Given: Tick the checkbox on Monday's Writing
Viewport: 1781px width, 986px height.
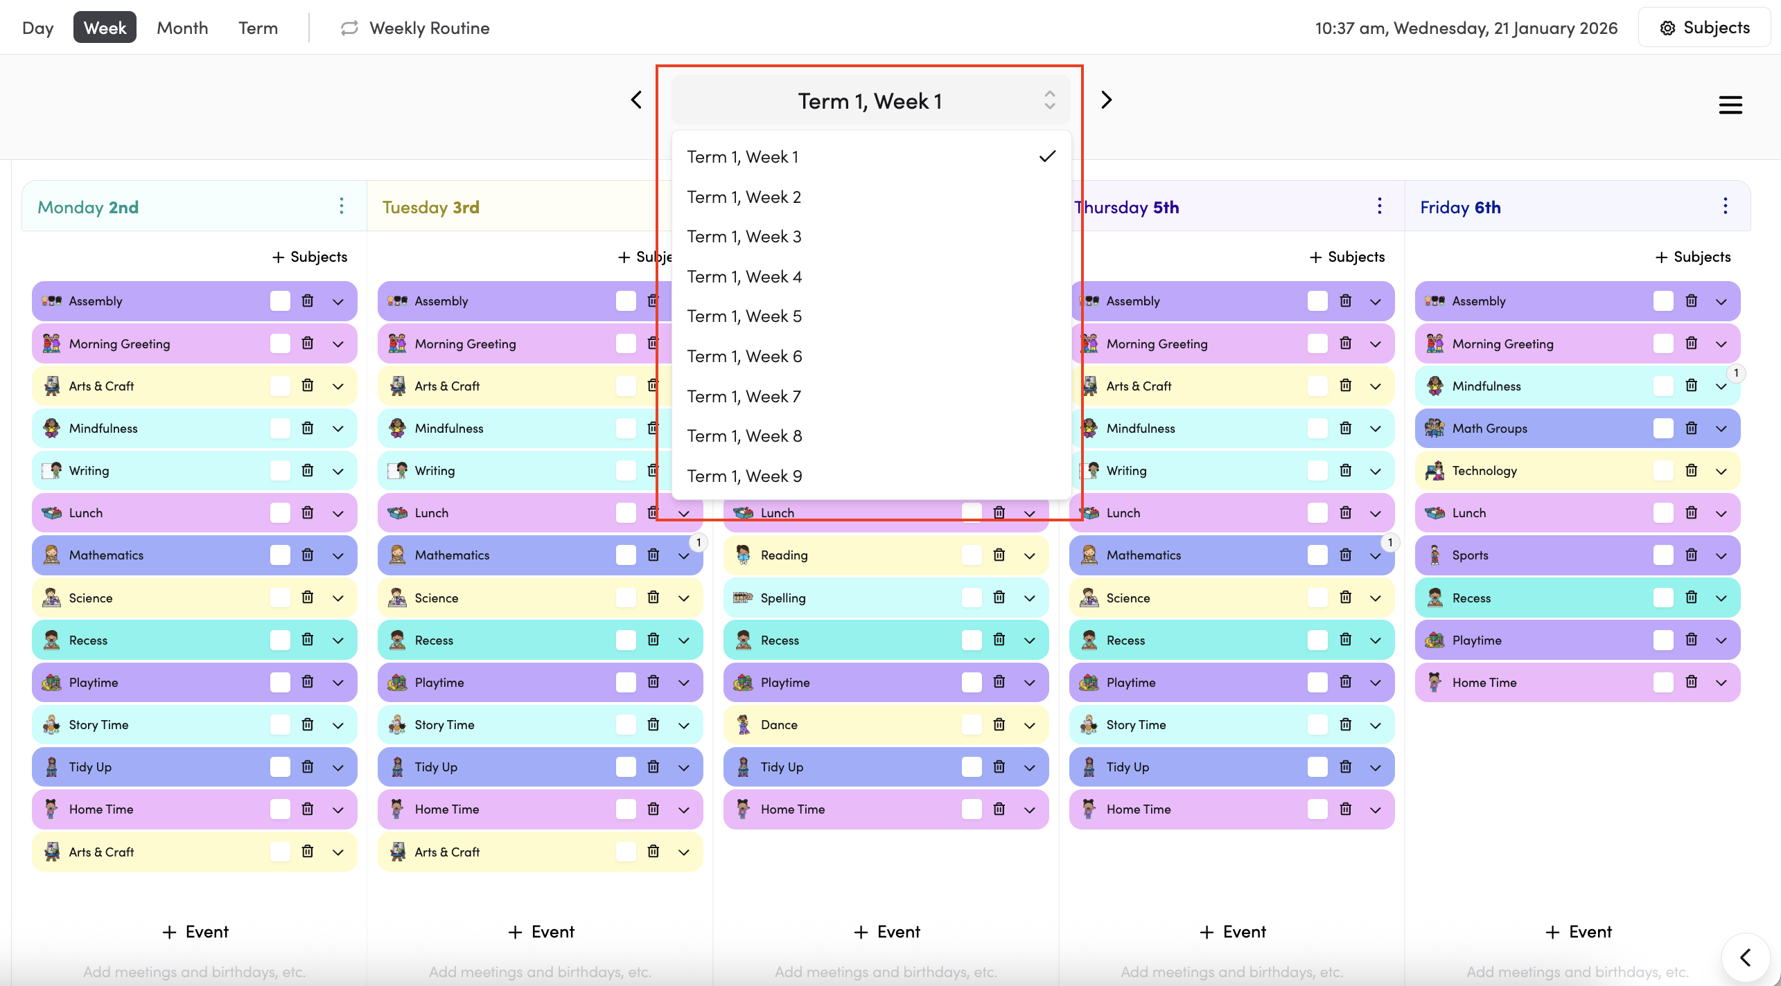Looking at the screenshot, I should click(x=280, y=470).
